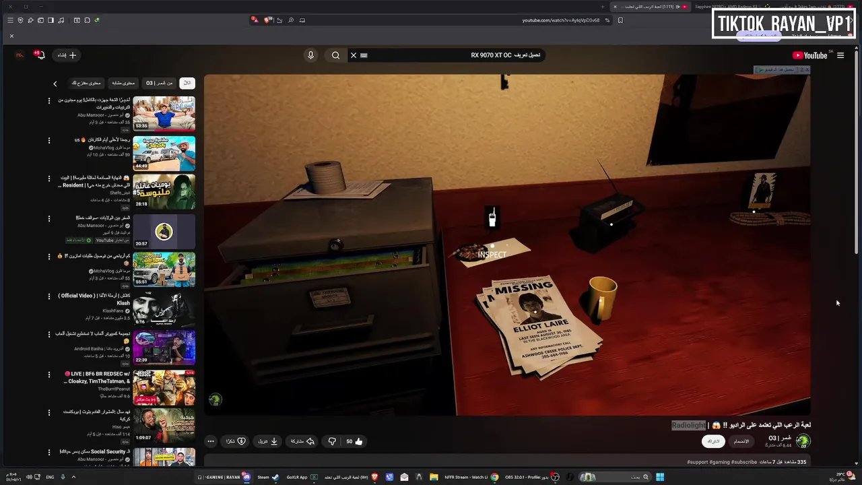
Task: Close the browser panel with the X icon
Action: (11, 36)
